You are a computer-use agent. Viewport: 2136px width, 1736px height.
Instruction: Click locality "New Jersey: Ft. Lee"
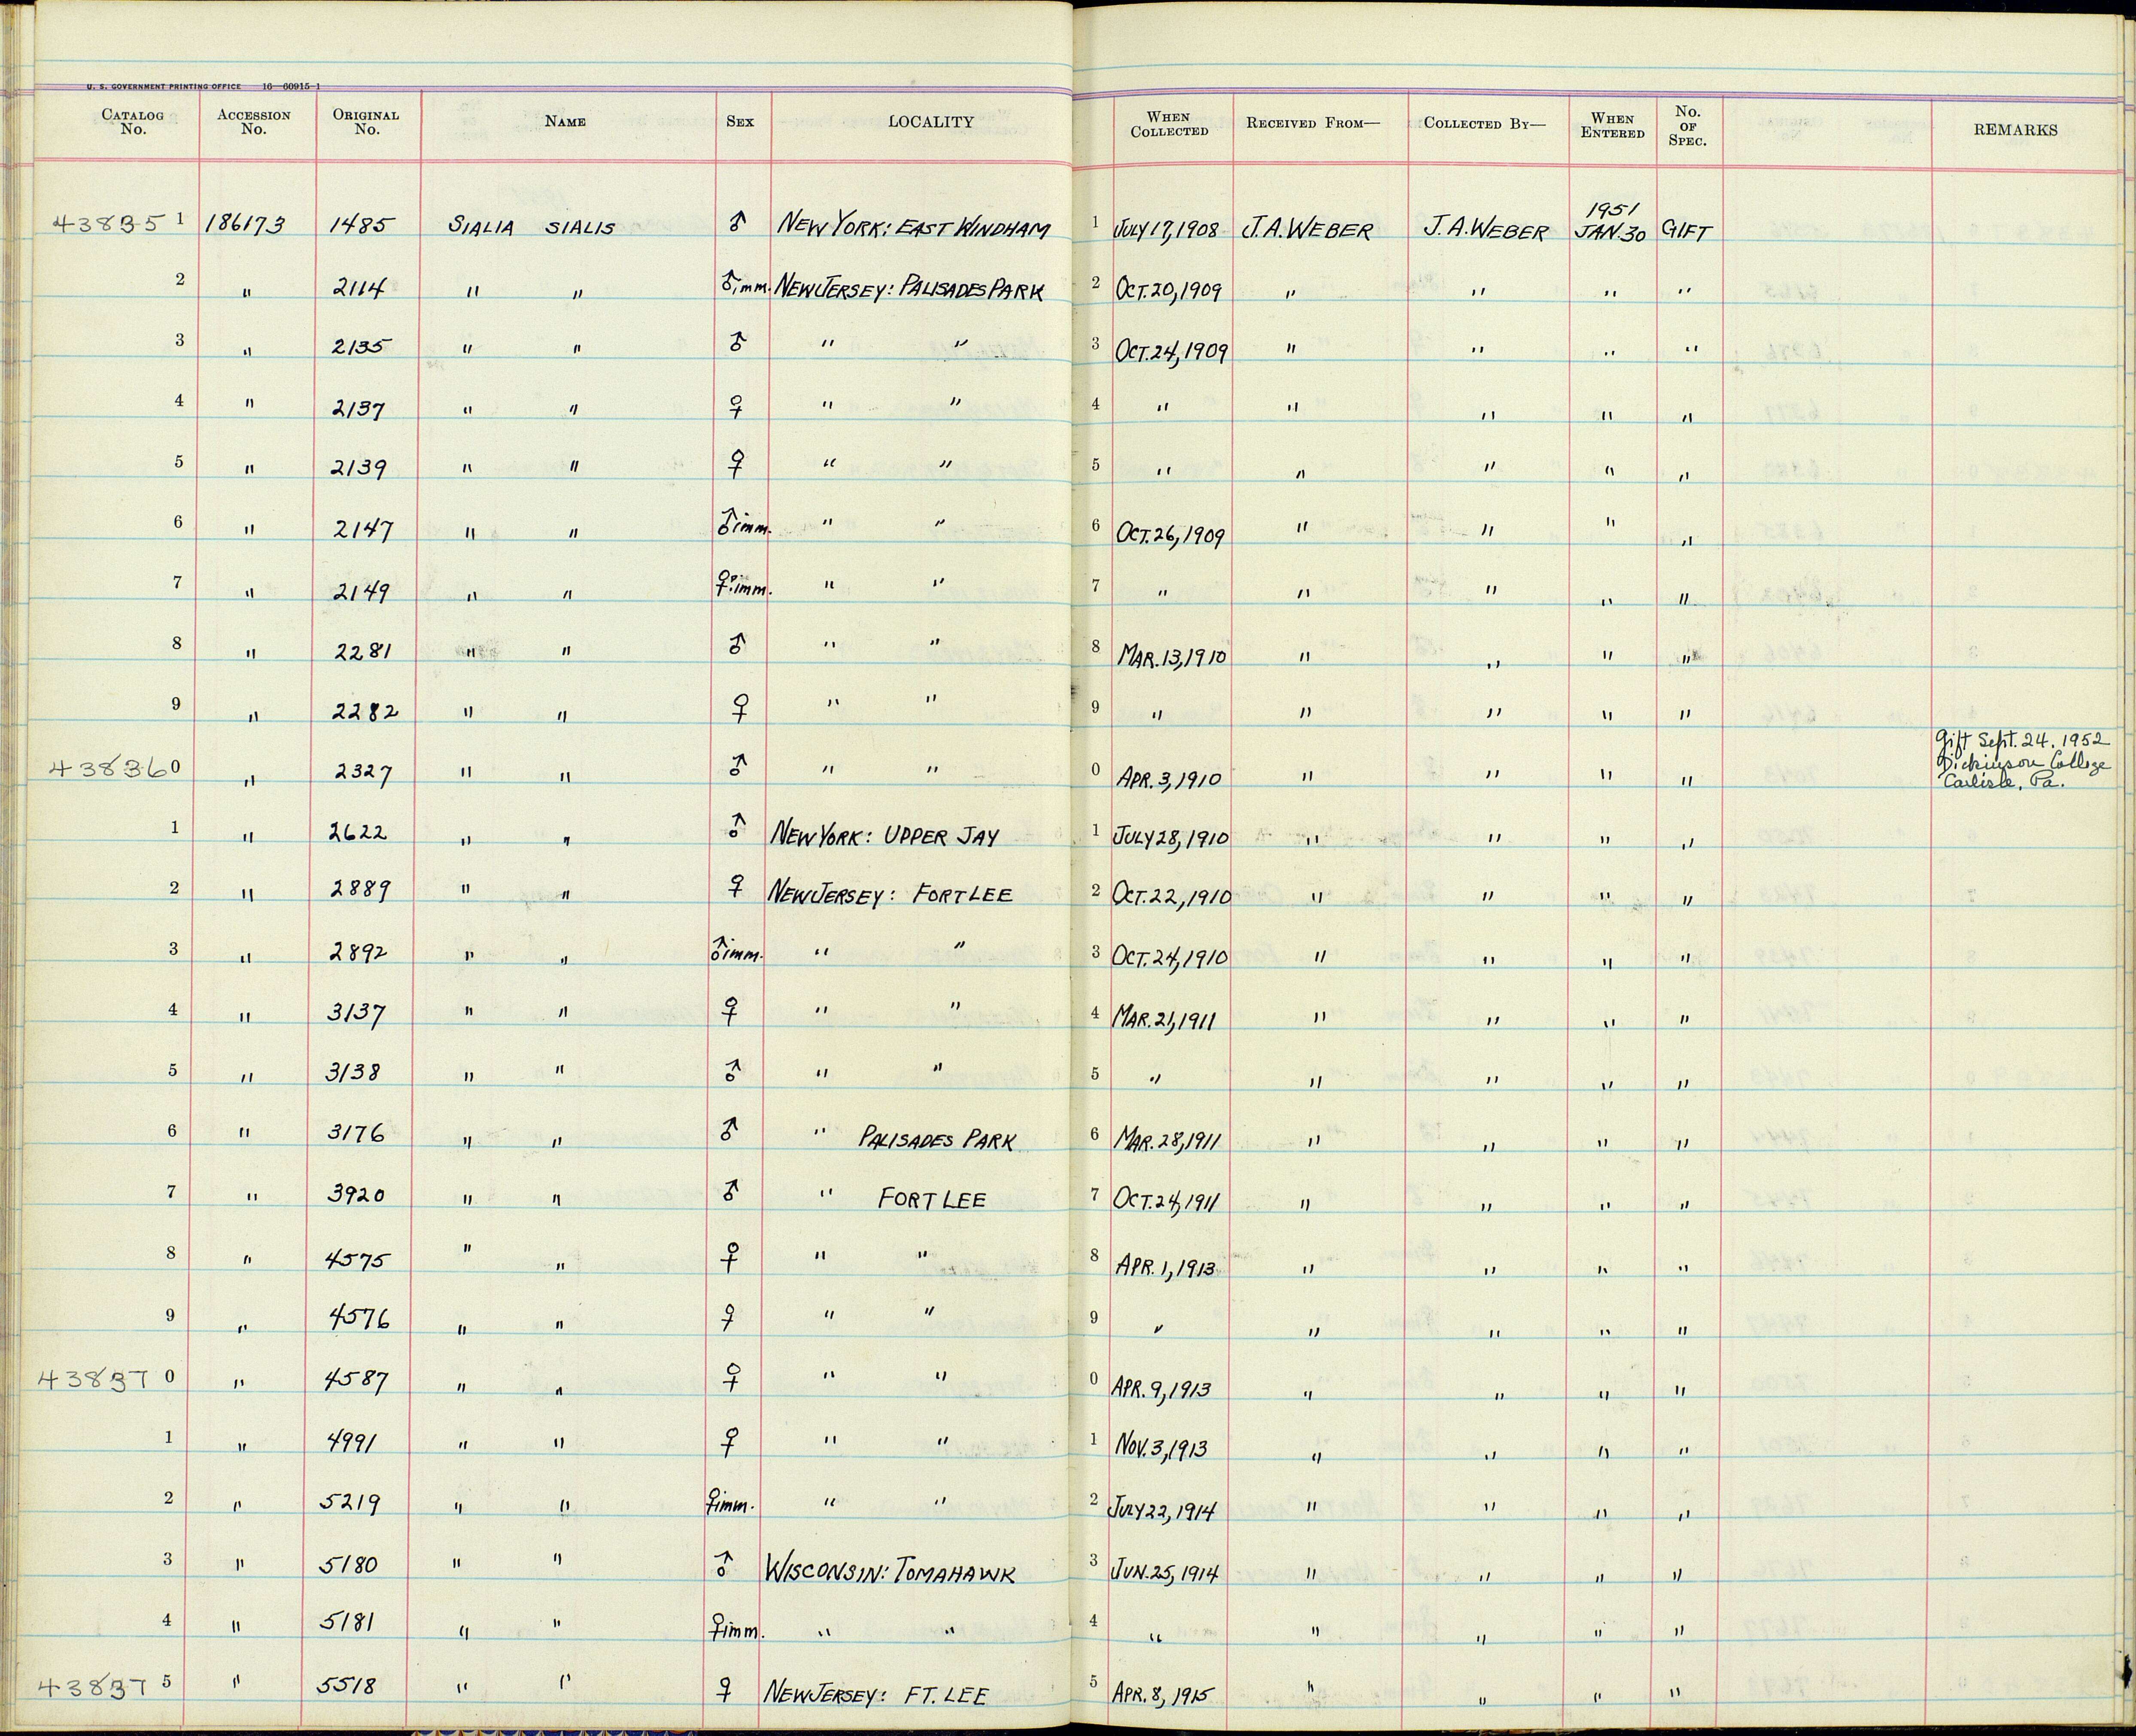(x=876, y=1693)
